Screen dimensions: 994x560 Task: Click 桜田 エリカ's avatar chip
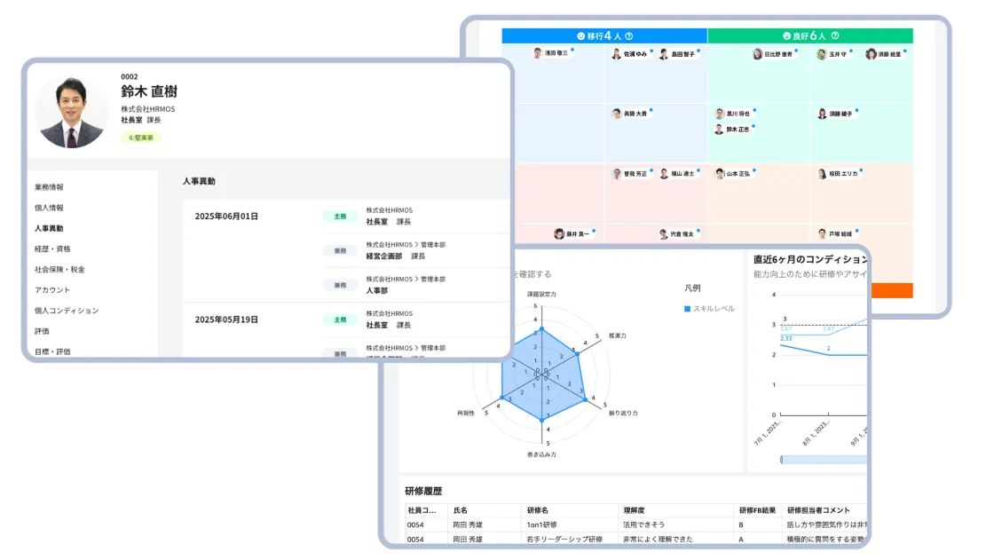point(822,174)
